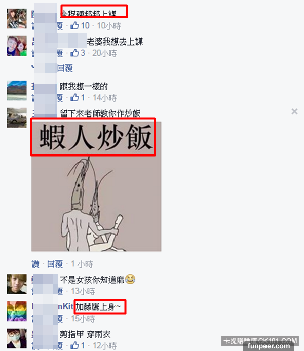Click the thumbs-up icon showing 10 likes
Viewport: 304px width, 351px height.
tap(75, 25)
